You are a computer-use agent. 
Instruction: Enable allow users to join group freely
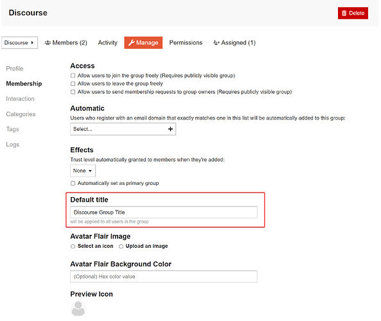(73, 76)
